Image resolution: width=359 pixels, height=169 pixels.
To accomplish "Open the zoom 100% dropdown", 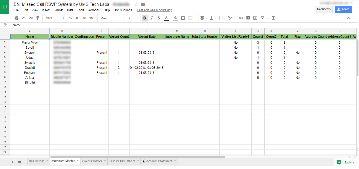I will (51, 18).
